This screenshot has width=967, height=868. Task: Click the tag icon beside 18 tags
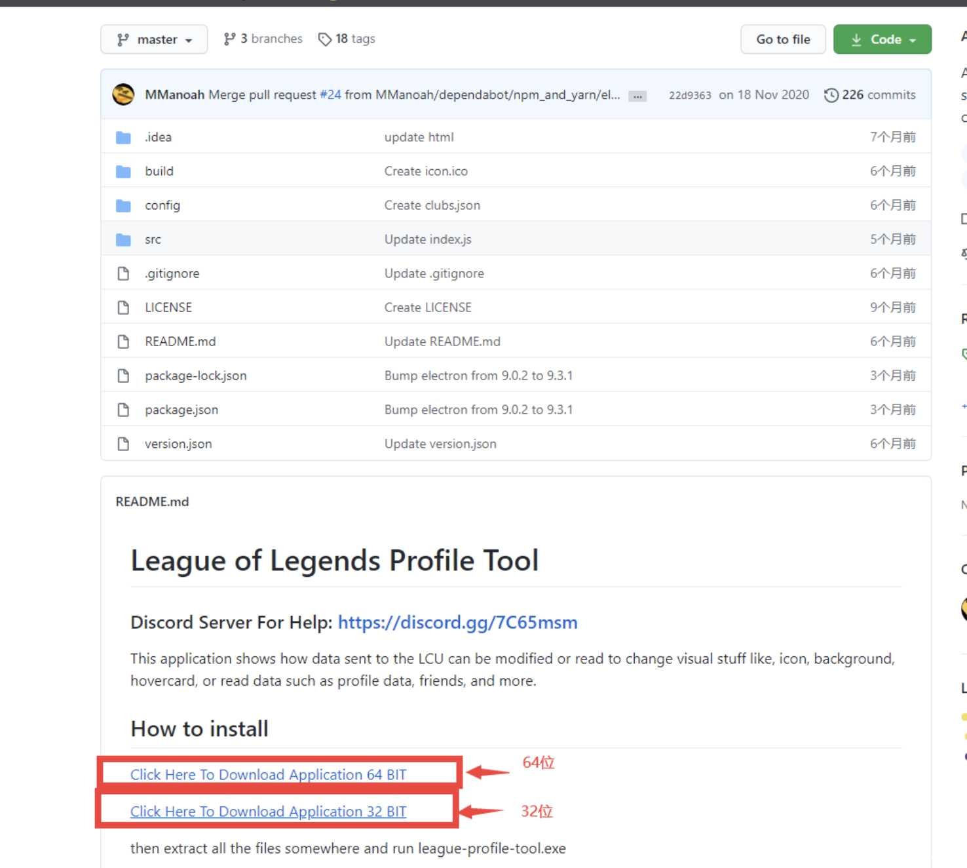tap(324, 39)
